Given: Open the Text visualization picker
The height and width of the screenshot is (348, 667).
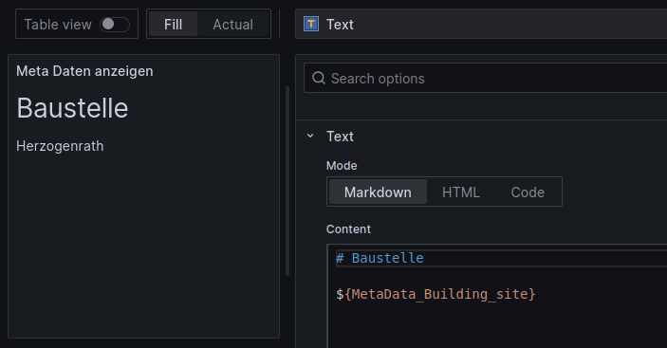Looking at the screenshot, I should pyautogui.click(x=481, y=24).
